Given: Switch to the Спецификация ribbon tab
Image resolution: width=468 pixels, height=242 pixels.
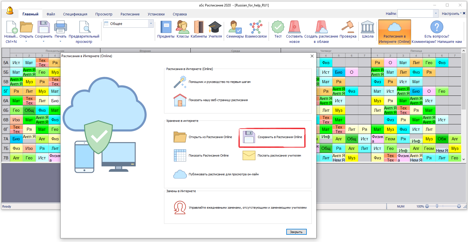Looking at the screenshot, I should tap(75, 14).
